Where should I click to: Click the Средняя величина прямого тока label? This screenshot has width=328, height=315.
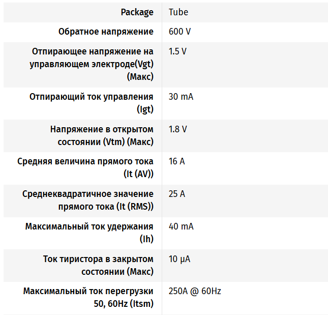[85, 168]
